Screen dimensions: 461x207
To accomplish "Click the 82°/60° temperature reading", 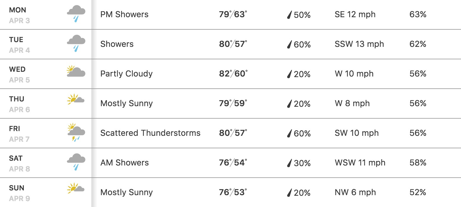I will (x=233, y=74).
